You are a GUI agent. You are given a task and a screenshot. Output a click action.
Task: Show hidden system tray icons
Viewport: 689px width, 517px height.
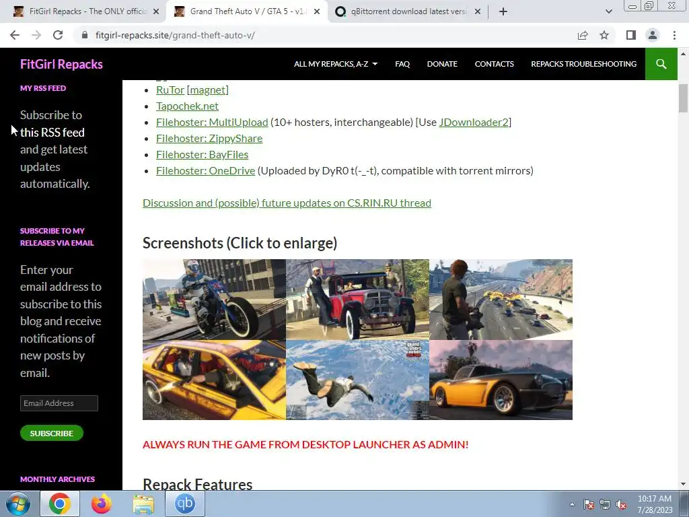click(x=572, y=504)
